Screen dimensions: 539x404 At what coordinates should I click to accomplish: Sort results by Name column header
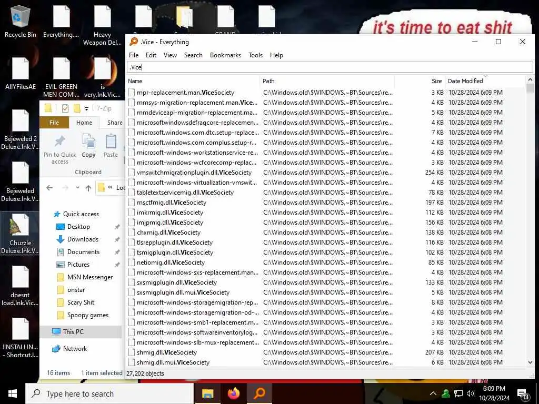(193, 81)
